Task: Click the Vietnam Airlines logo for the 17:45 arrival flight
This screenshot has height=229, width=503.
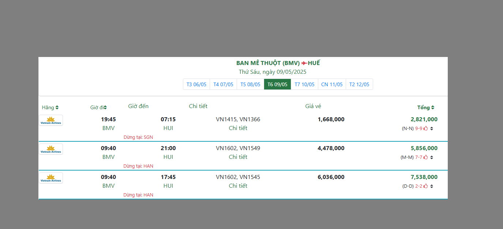Action: coord(51,178)
